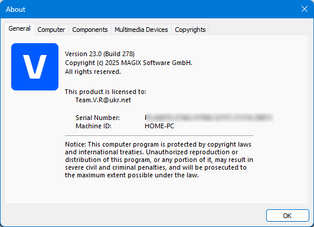The width and height of the screenshot is (314, 227).
Task: Click the 'Serial Number:' label
Action: tap(97, 118)
